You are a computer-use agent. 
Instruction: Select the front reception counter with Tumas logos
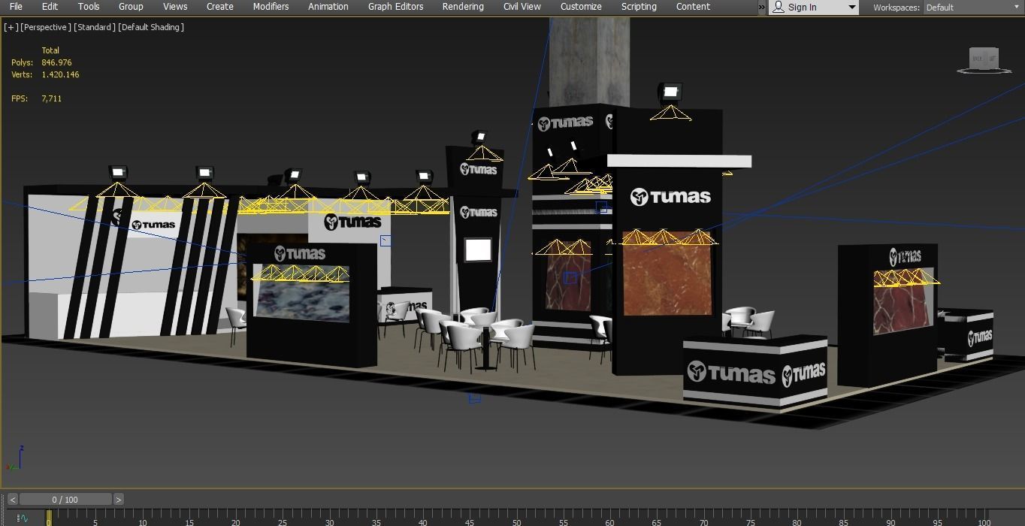point(754,373)
